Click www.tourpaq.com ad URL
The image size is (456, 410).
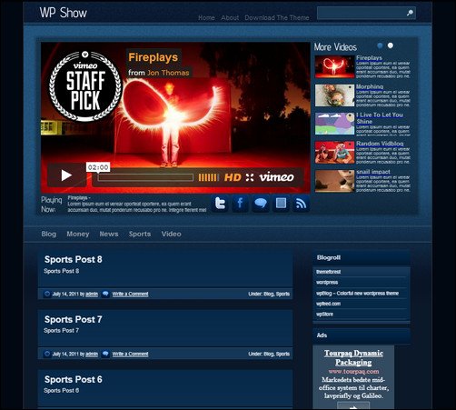(x=353, y=371)
